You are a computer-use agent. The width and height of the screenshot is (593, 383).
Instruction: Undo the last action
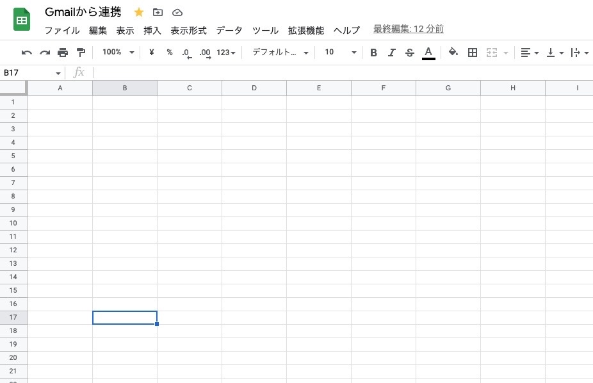click(26, 53)
